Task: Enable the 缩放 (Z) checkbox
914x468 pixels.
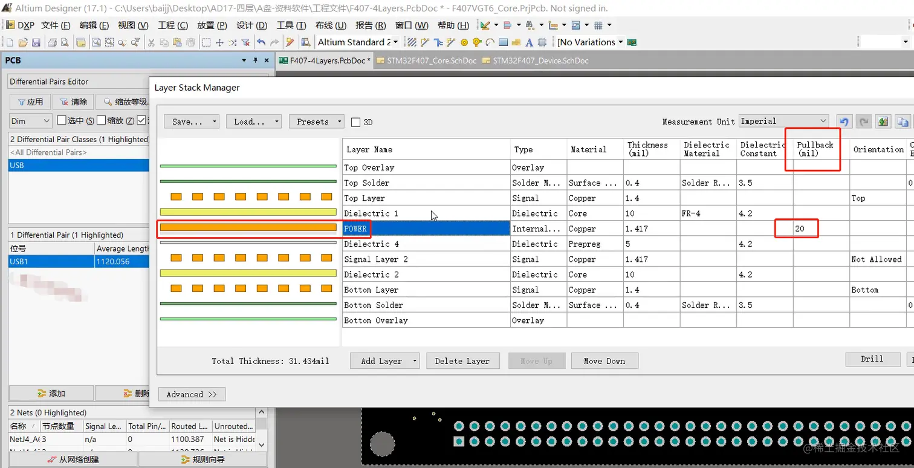Action: 101,120
